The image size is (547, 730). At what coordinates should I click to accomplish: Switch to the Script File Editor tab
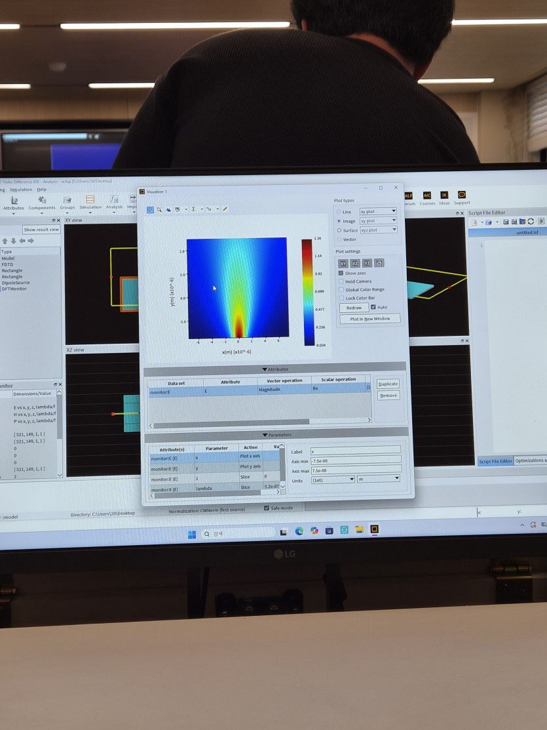point(495,461)
